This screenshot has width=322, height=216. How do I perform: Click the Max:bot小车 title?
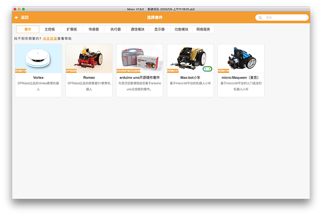pos(191,78)
